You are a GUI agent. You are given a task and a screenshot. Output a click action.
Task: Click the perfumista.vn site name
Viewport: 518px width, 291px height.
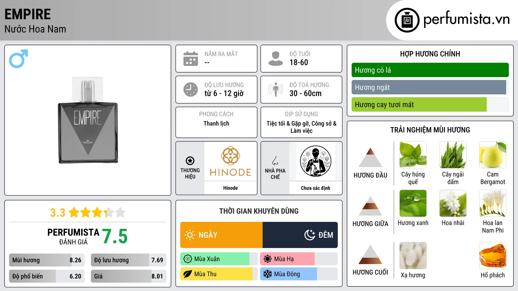(466, 20)
